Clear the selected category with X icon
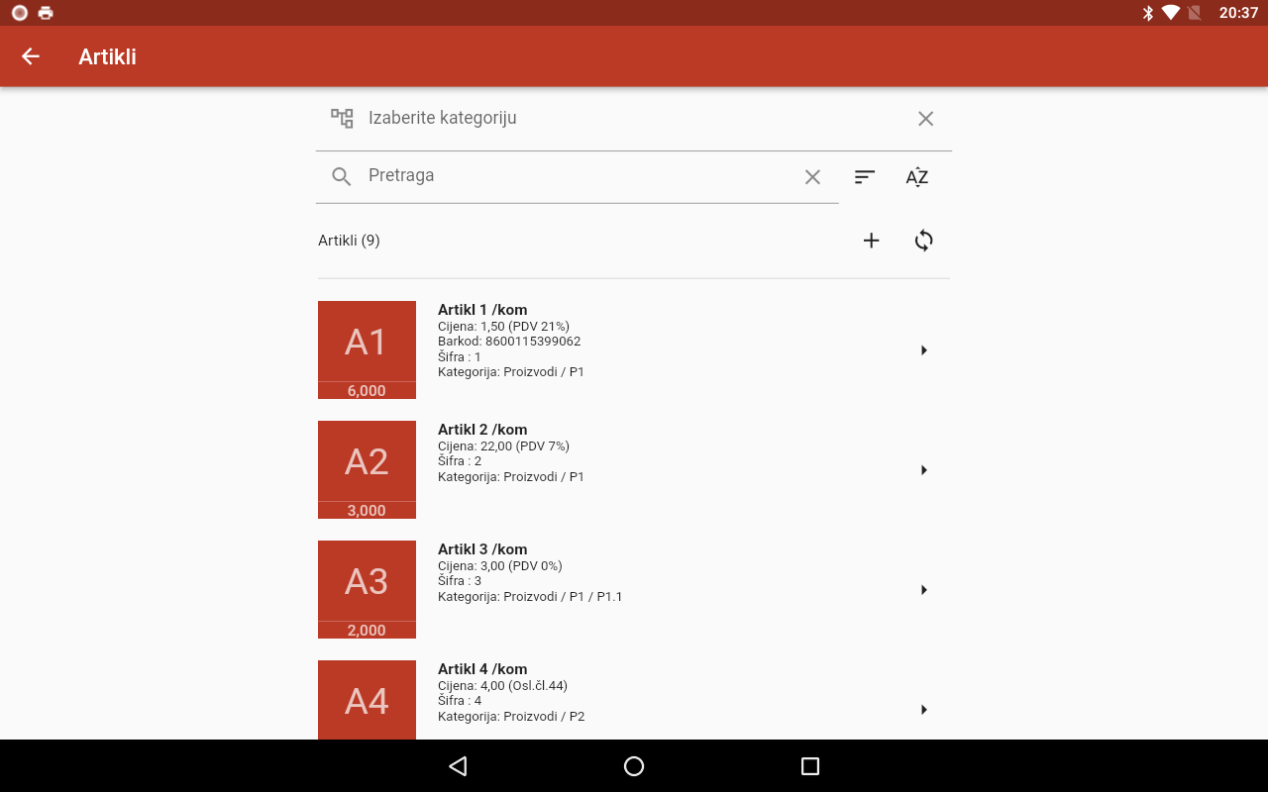The height and width of the screenshot is (792, 1268). (925, 118)
